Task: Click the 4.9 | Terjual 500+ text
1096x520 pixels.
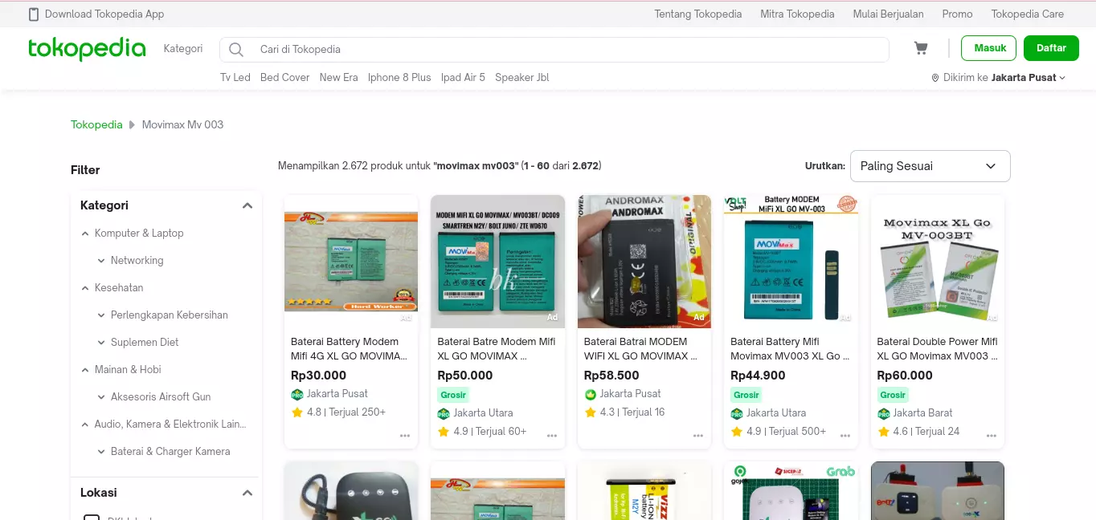Action: 786,432
